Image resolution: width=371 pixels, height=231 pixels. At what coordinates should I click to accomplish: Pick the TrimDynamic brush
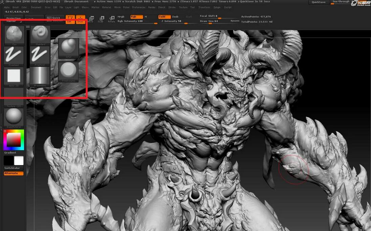[x=68, y=72]
